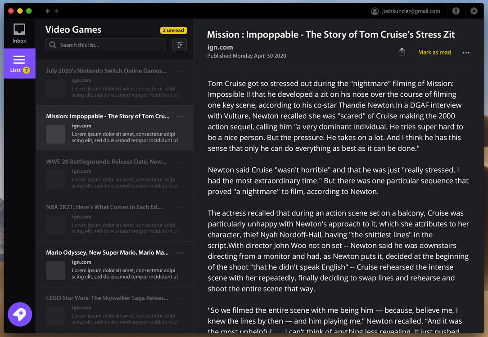The image size is (488, 337).
Task: Click thumbnail of WWE 2K Battlegrounds item
Action: pyautogui.click(x=56, y=180)
